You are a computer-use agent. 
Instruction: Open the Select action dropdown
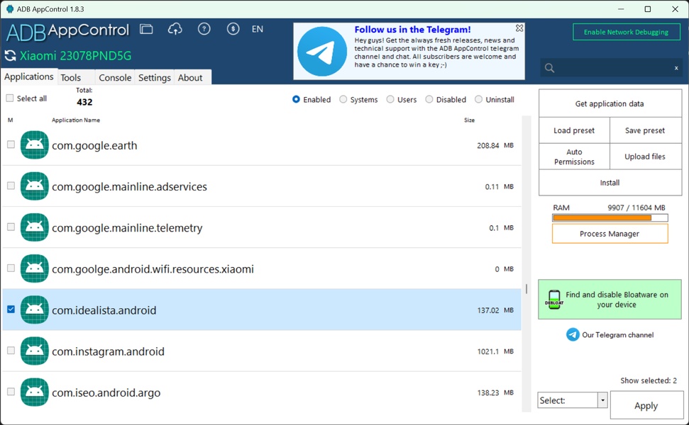coord(602,400)
